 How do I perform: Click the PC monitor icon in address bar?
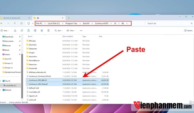(x=29, y=23)
